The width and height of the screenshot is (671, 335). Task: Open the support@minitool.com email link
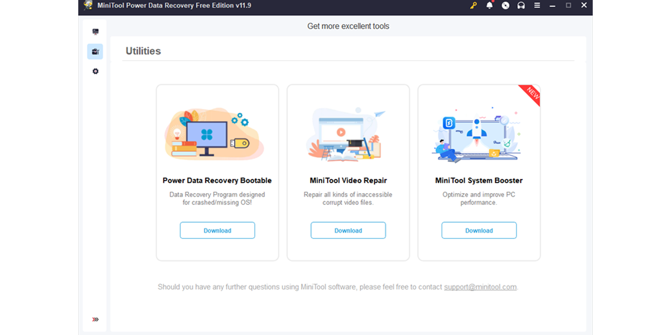480,286
